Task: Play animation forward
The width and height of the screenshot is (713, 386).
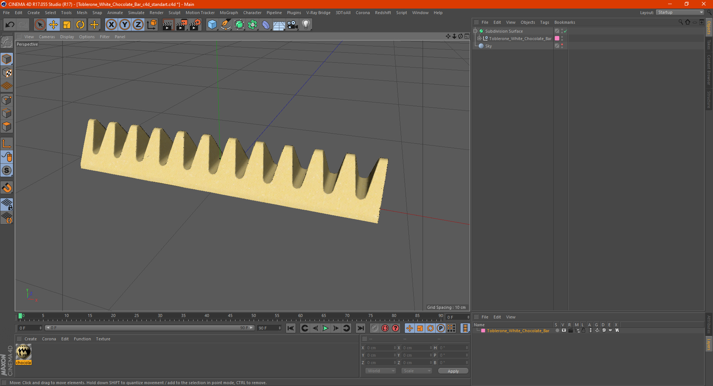Action: pos(325,328)
